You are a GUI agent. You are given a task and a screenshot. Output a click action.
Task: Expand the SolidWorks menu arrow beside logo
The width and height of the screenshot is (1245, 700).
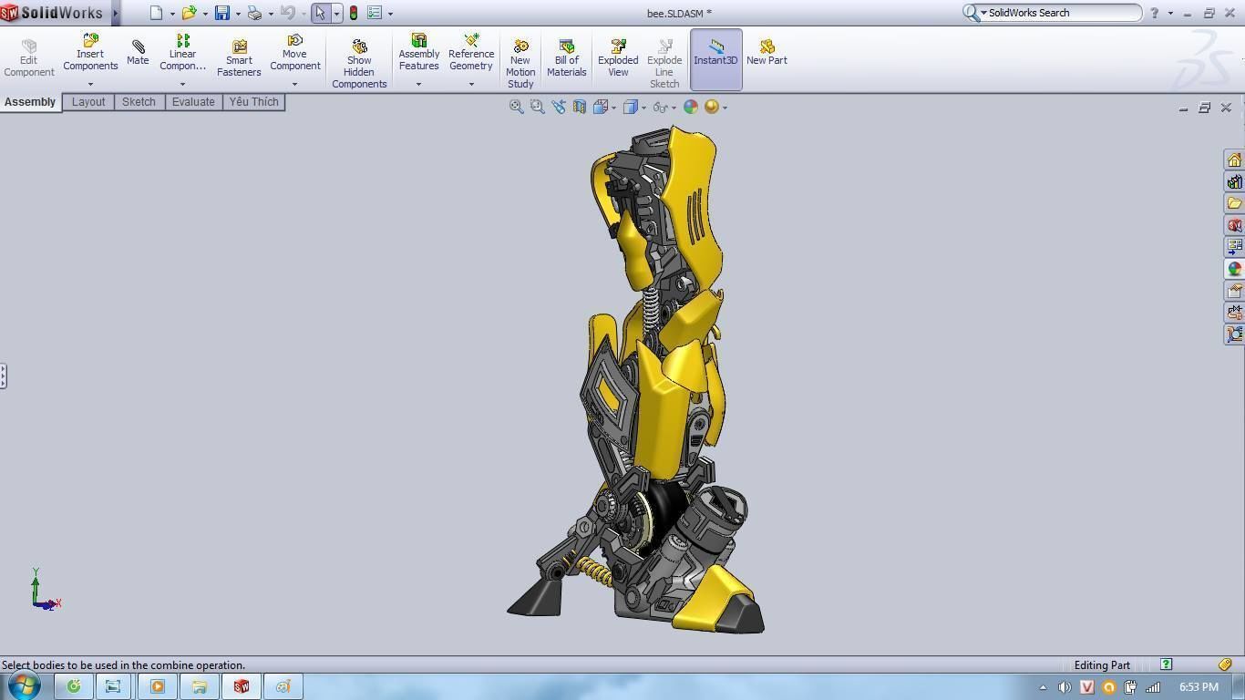[x=116, y=13]
